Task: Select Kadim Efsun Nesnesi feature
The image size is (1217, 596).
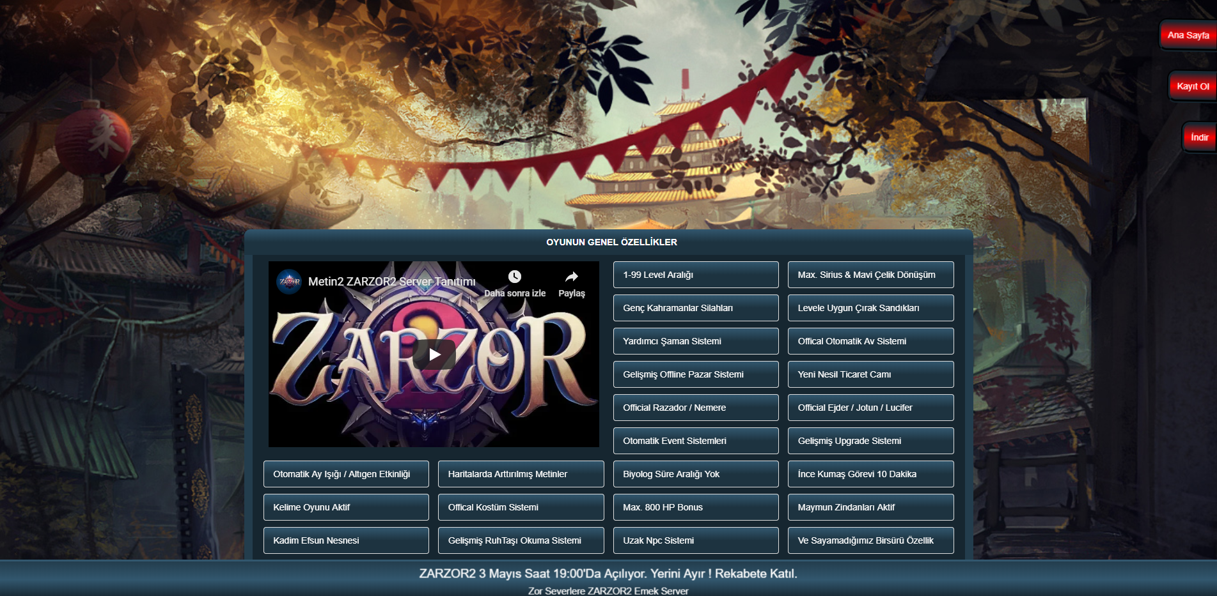Action: 345,540
